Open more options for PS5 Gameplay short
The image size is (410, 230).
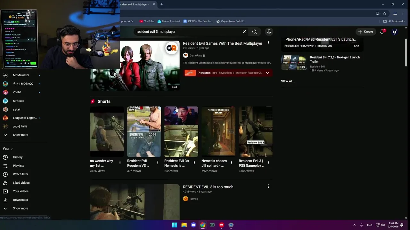[268, 163]
